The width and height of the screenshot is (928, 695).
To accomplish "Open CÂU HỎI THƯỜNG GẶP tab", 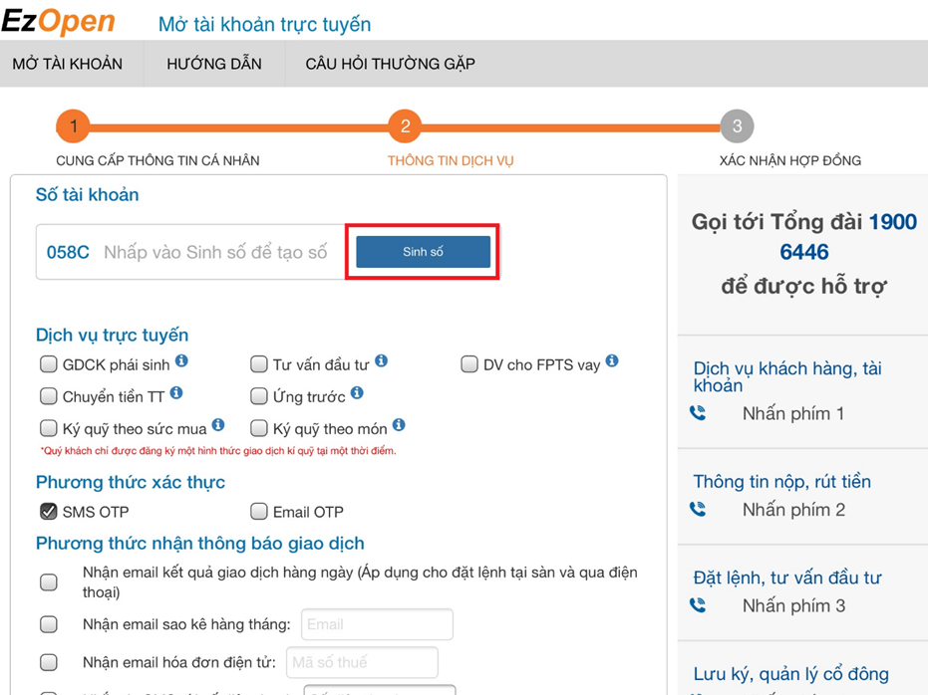I will click(390, 64).
